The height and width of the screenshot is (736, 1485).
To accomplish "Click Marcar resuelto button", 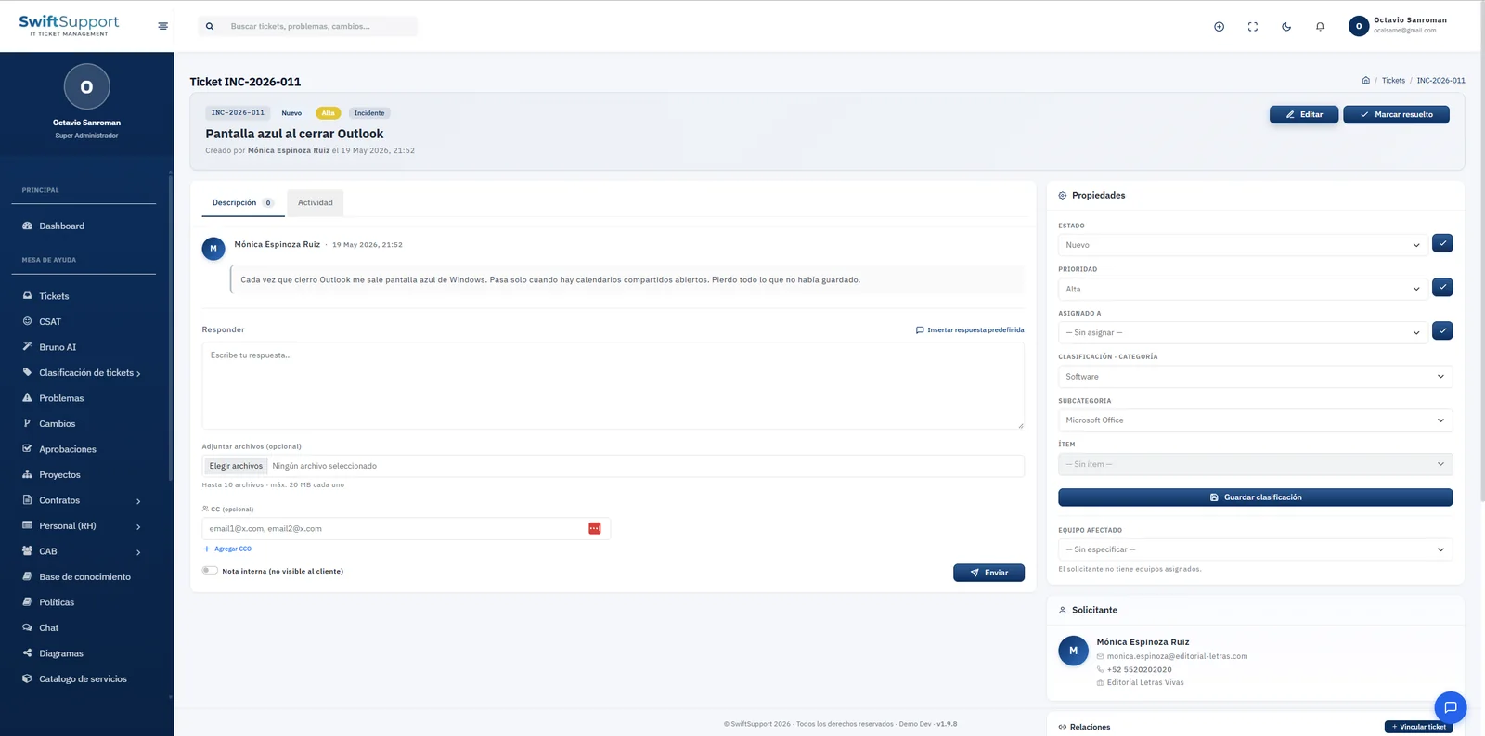I will coord(1396,114).
